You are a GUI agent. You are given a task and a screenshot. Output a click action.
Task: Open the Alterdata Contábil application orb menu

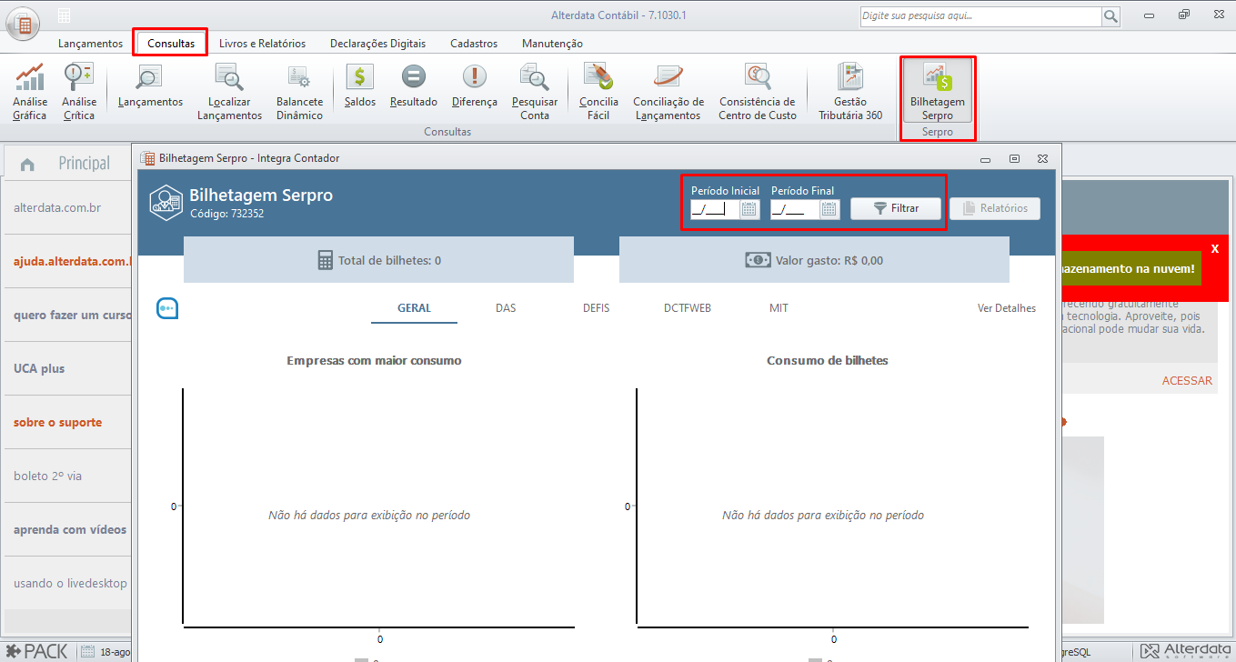click(23, 23)
